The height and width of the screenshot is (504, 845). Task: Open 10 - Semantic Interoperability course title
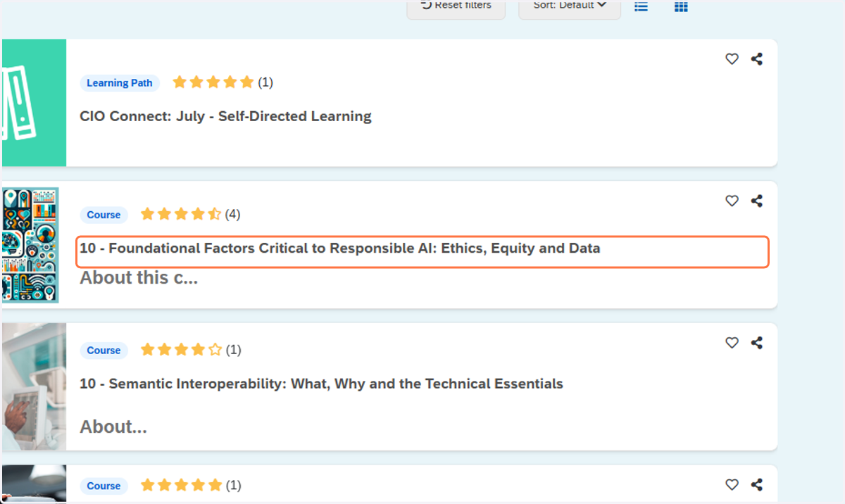click(x=321, y=384)
